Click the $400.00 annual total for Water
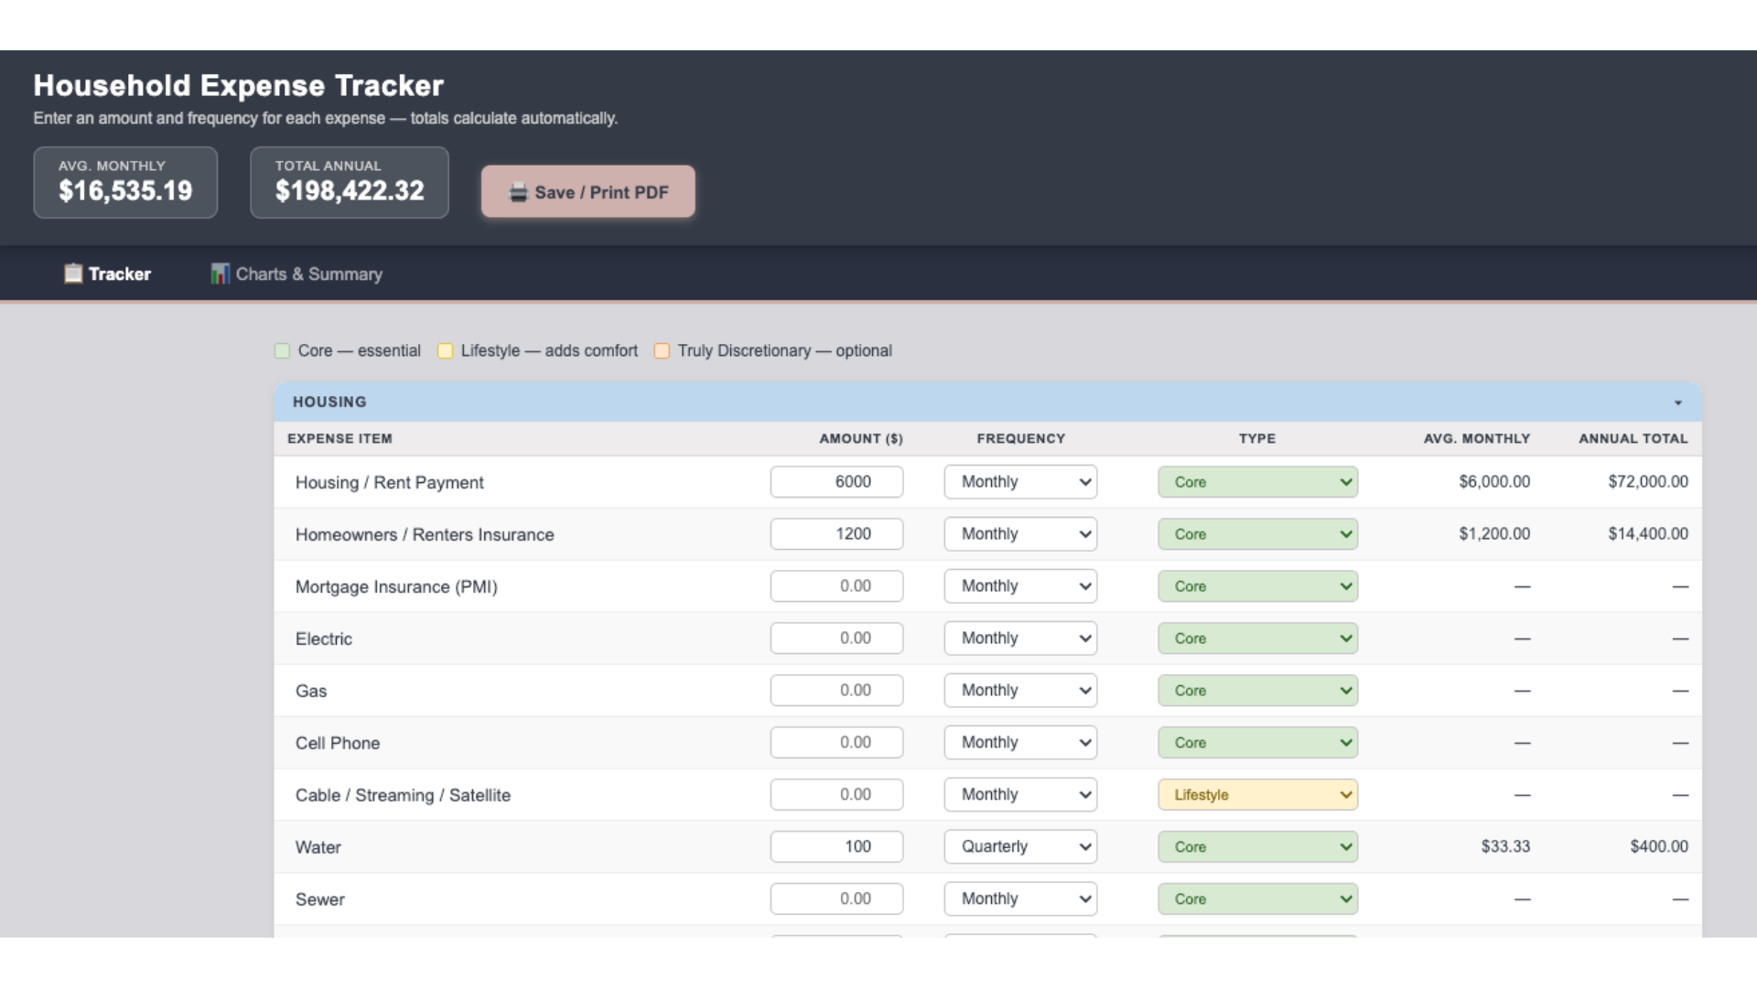The width and height of the screenshot is (1757, 988). (x=1659, y=847)
